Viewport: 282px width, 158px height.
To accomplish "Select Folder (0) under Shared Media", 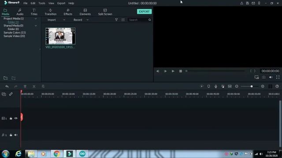I will [13, 29].
